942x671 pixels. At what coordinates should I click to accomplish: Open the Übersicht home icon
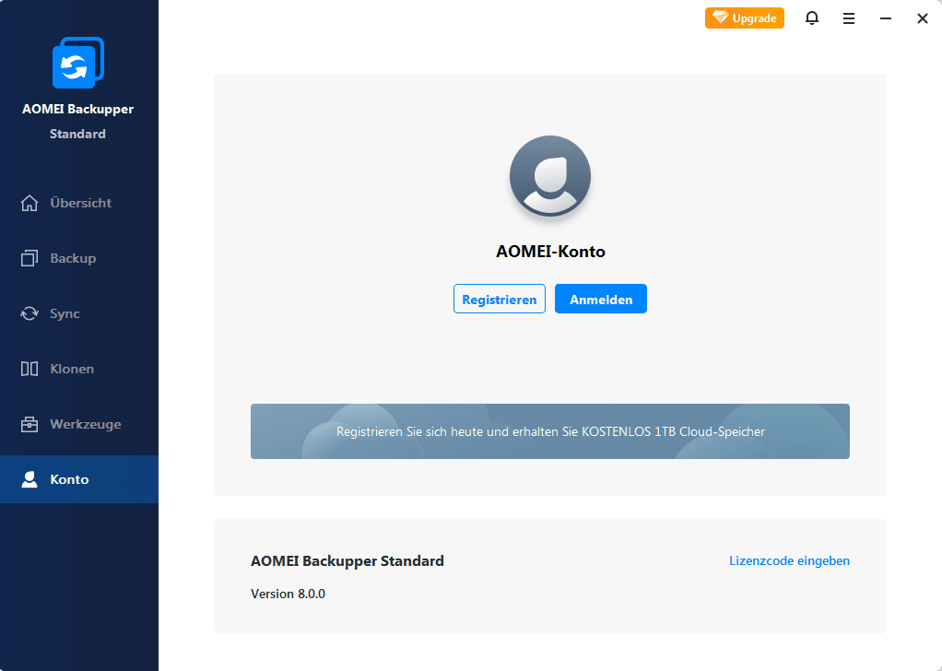tap(29, 203)
